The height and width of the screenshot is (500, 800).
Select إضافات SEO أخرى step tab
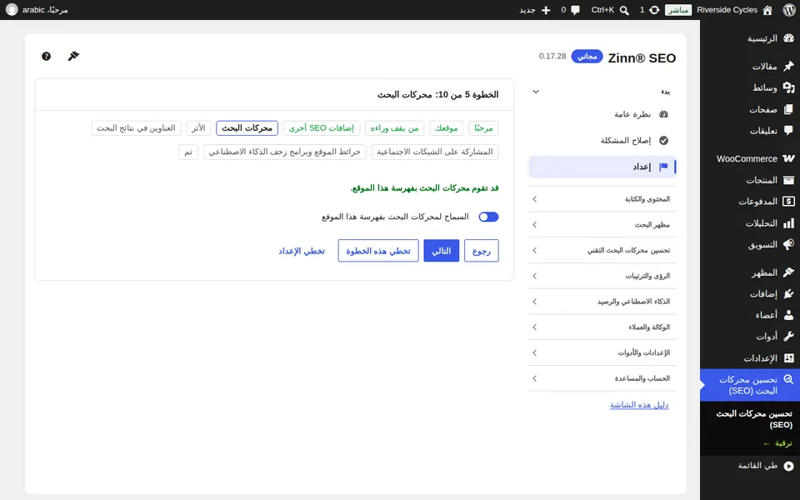322,128
